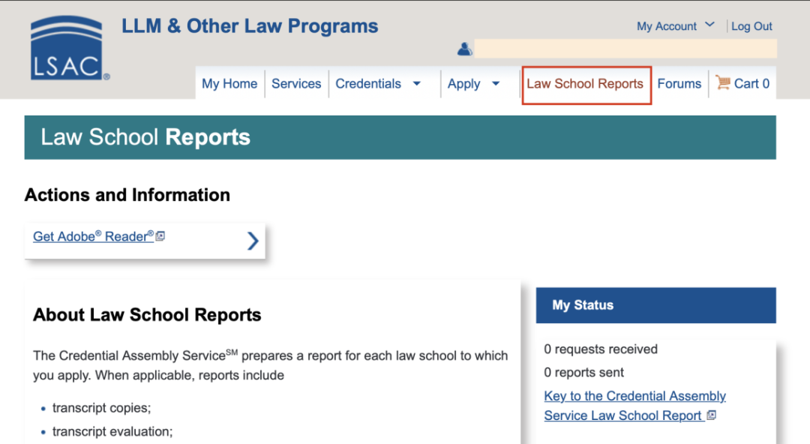
Task: Click the LLM & Other Law Programs title
Action: click(x=250, y=25)
